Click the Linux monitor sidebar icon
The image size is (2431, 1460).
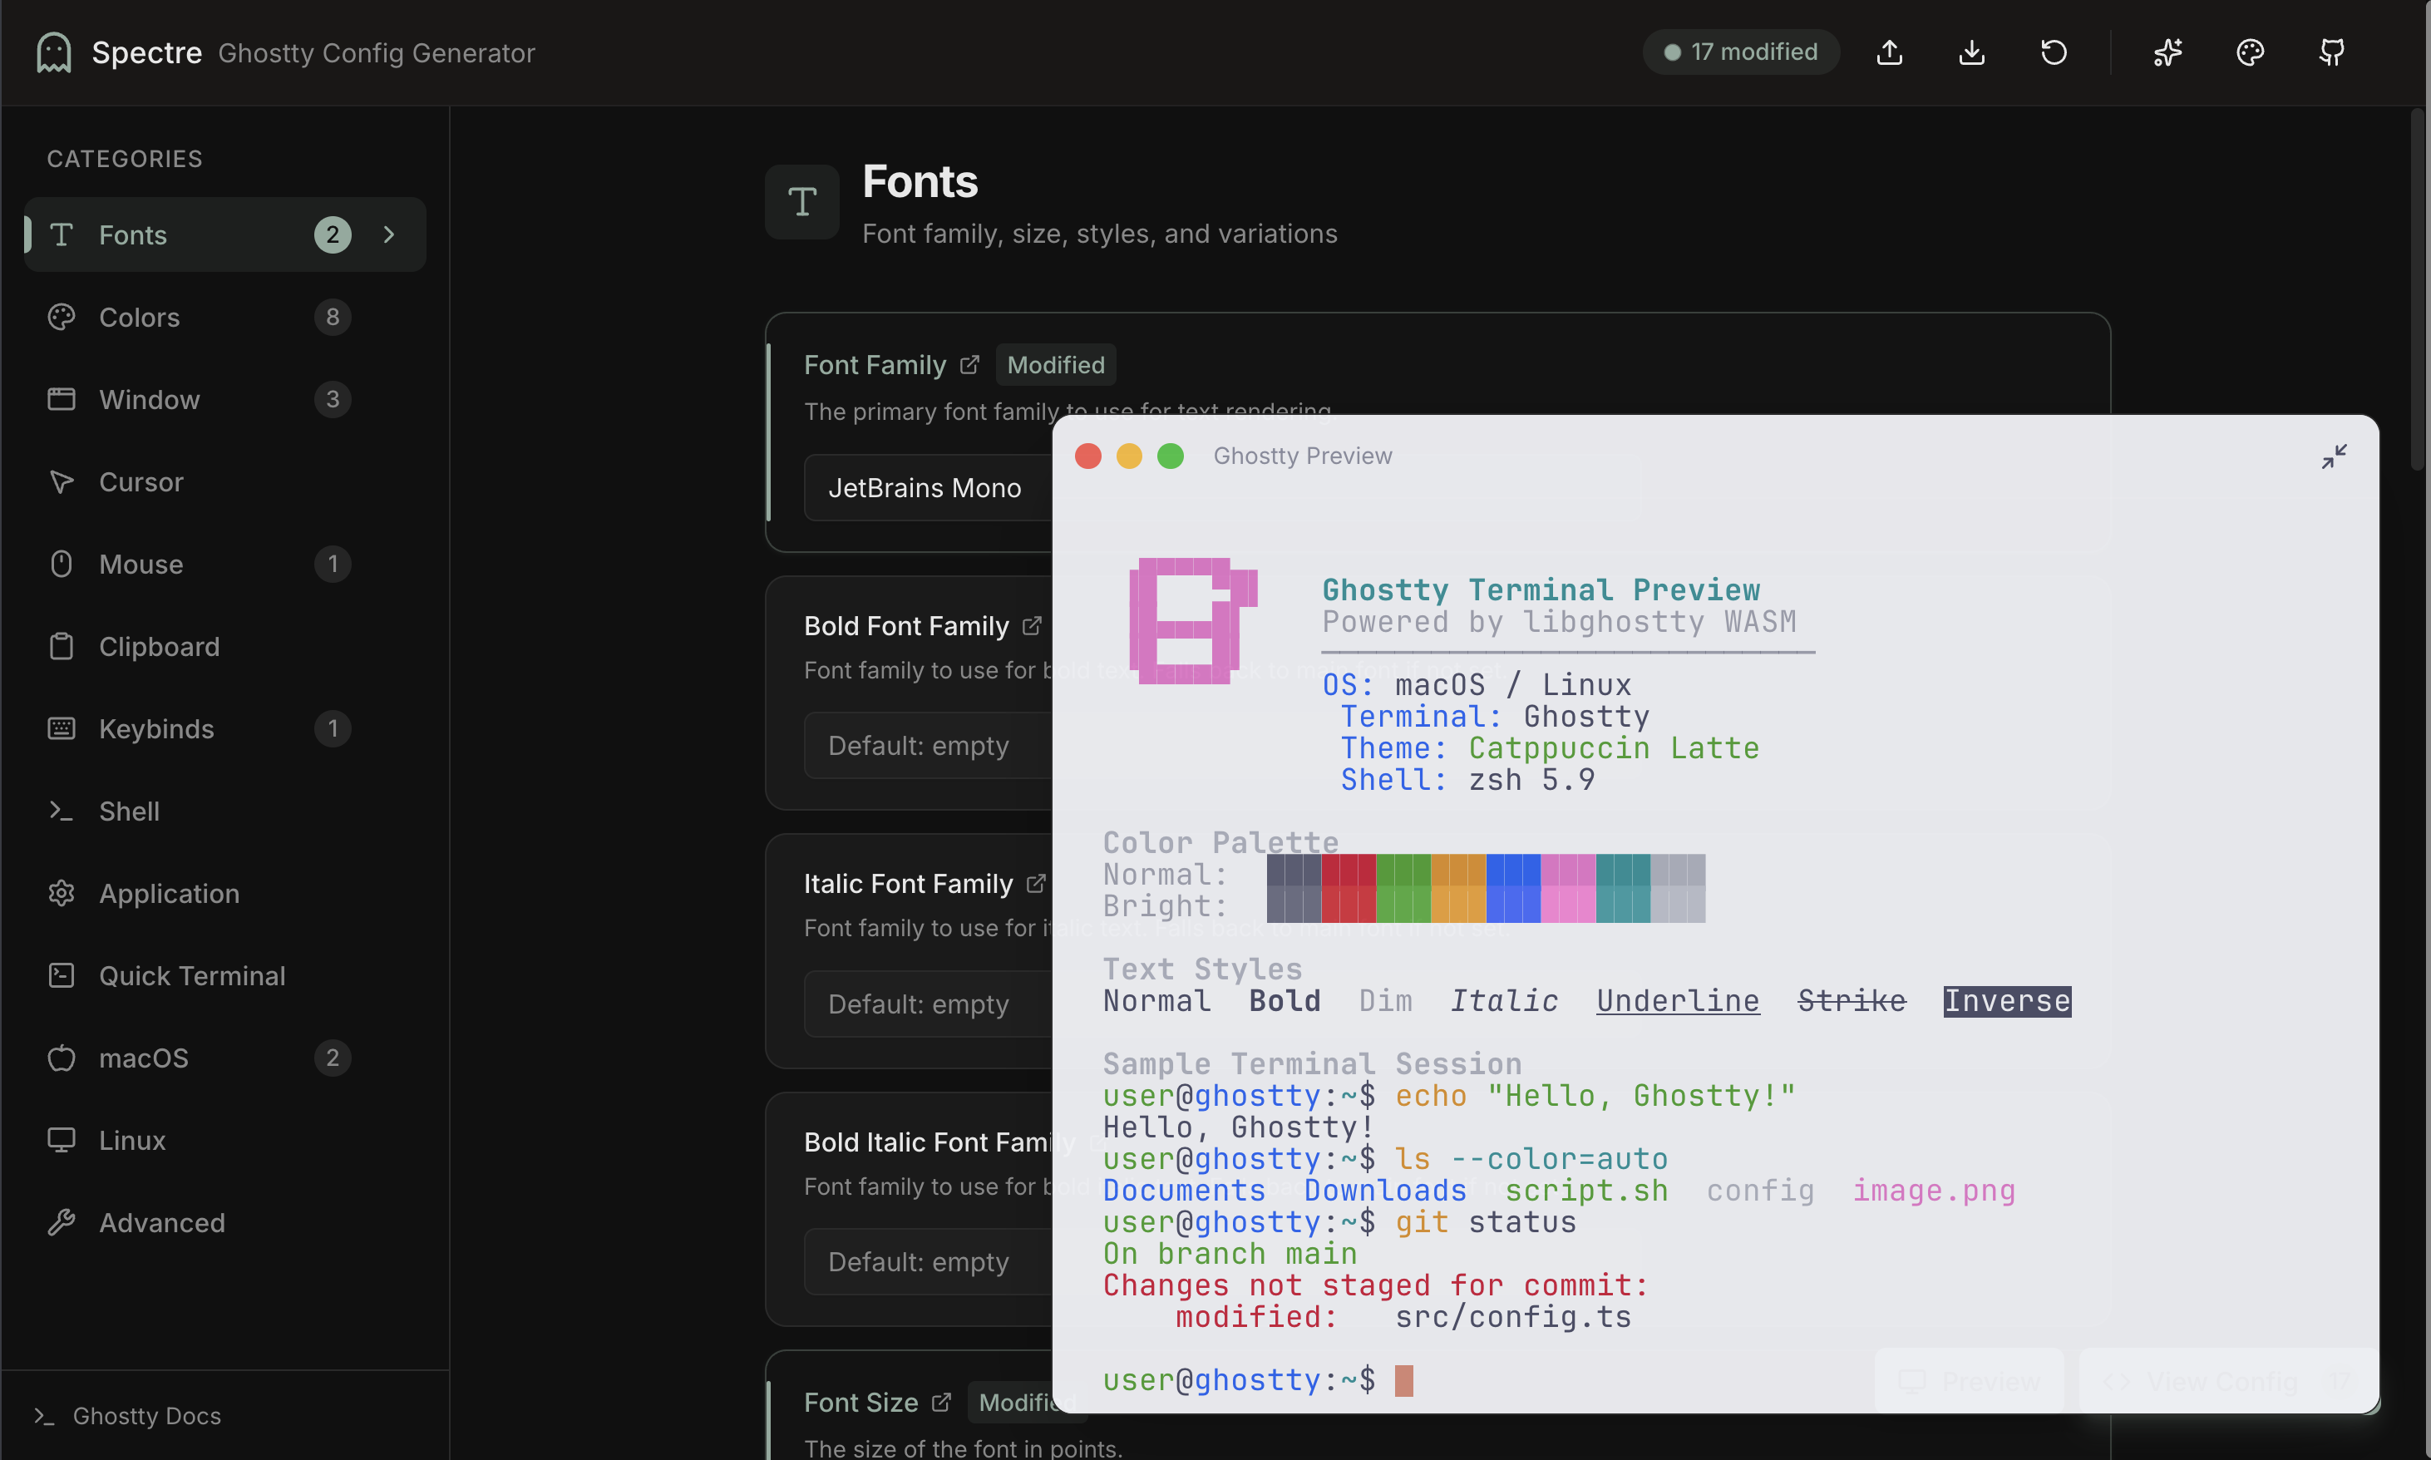point(61,1140)
